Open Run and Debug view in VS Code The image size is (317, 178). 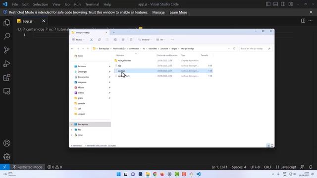[6, 64]
